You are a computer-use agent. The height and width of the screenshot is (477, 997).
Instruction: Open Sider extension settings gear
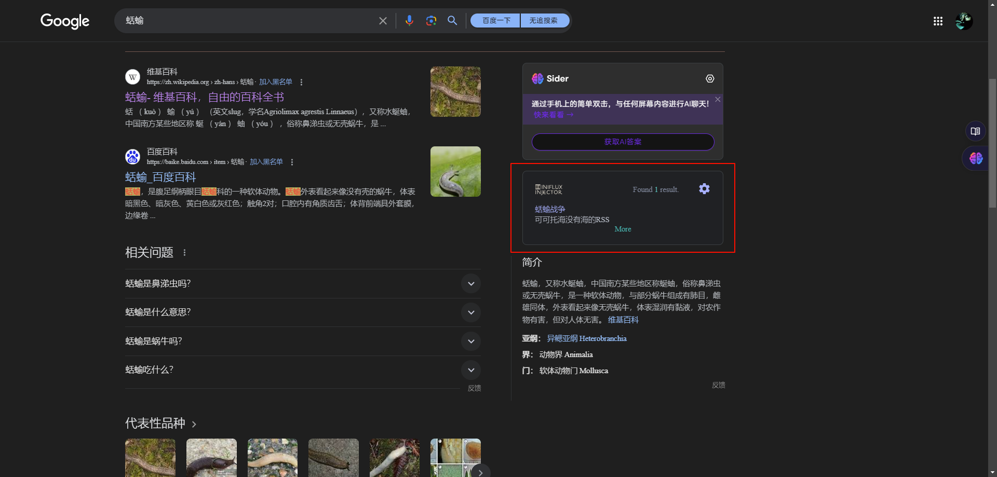point(710,78)
